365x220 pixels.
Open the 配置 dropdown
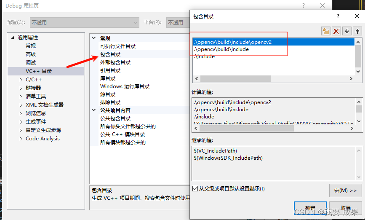(x=85, y=23)
